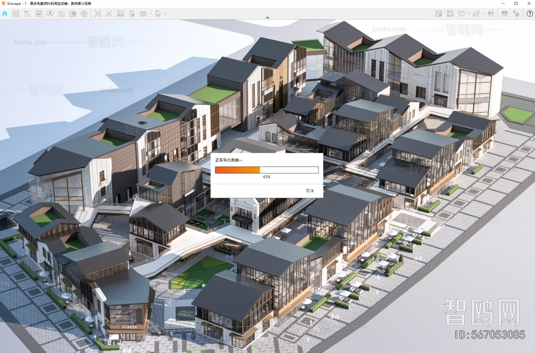Click the 43% export progress bar
The image size is (535, 353).
tap(266, 170)
